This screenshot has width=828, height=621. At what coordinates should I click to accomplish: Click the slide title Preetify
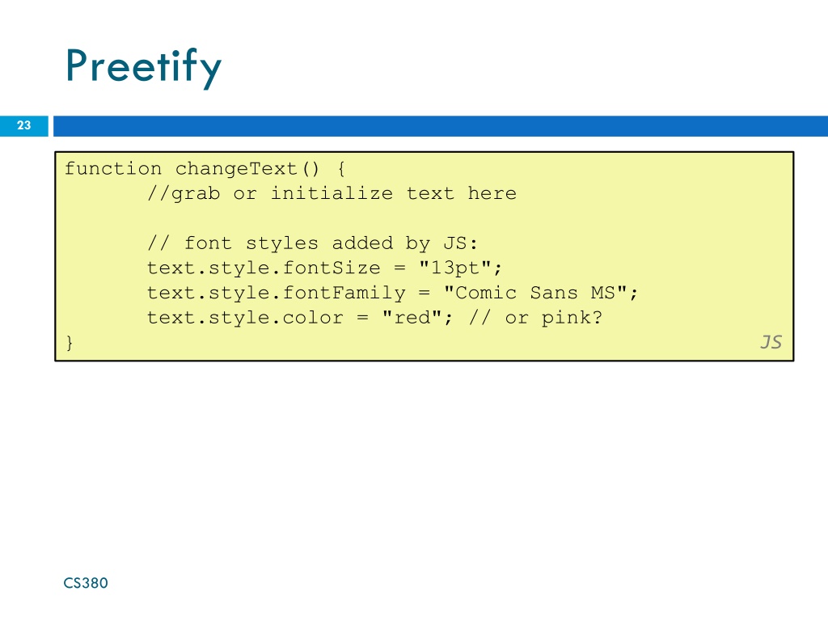click(x=143, y=67)
